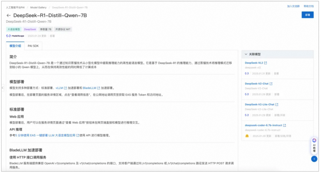Viewport: 321px width, 172px height.
Task: Open the BladeLLM link in 模型部署
Action: tap(89, 88)
